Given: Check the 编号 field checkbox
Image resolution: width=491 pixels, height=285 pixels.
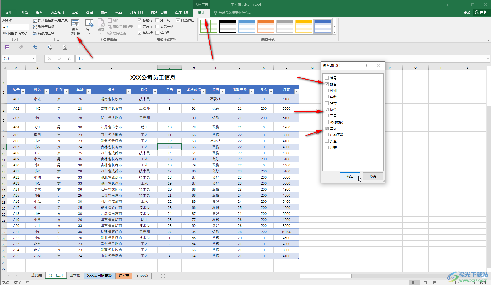Looking at the screenshot, I should pyautogui.click(x=327, y=78).
